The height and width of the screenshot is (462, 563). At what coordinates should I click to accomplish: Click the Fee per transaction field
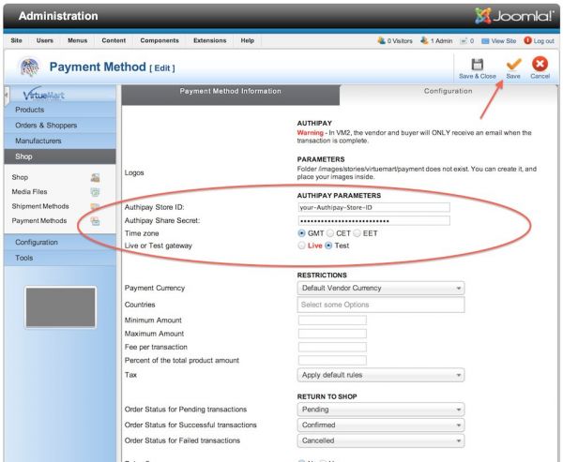coord(332,348)
